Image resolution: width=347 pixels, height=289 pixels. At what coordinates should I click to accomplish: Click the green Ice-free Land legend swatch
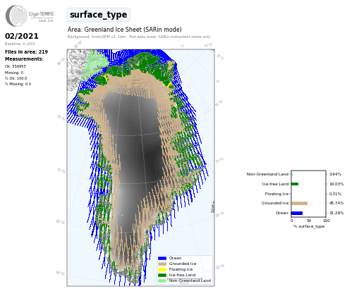pyautogui.click(x=162, y=275)
